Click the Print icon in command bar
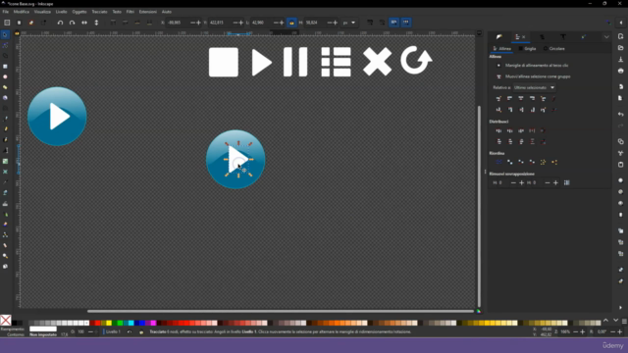 pos(621,71)
